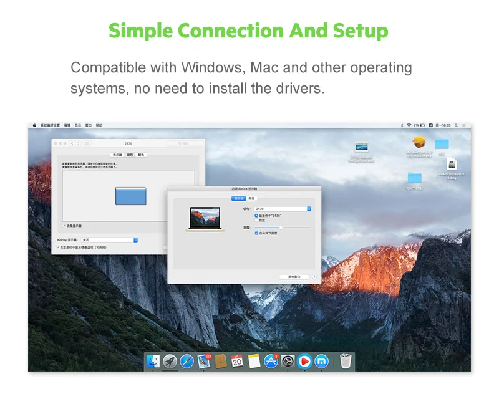Click the clock showing 周一16:55
The width and height of the screenshot is (499, 399).
[x=443, y=125]
